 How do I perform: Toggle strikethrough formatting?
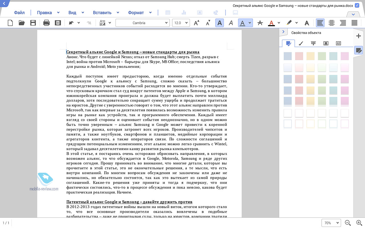tap(260, 23)
